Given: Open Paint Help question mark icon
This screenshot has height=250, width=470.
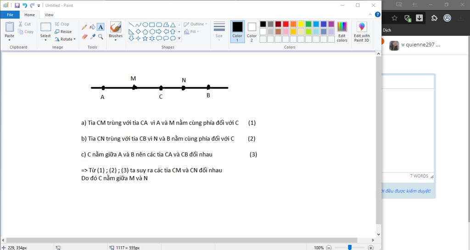Looking at the screenshot, I should (x=378, y=14).
